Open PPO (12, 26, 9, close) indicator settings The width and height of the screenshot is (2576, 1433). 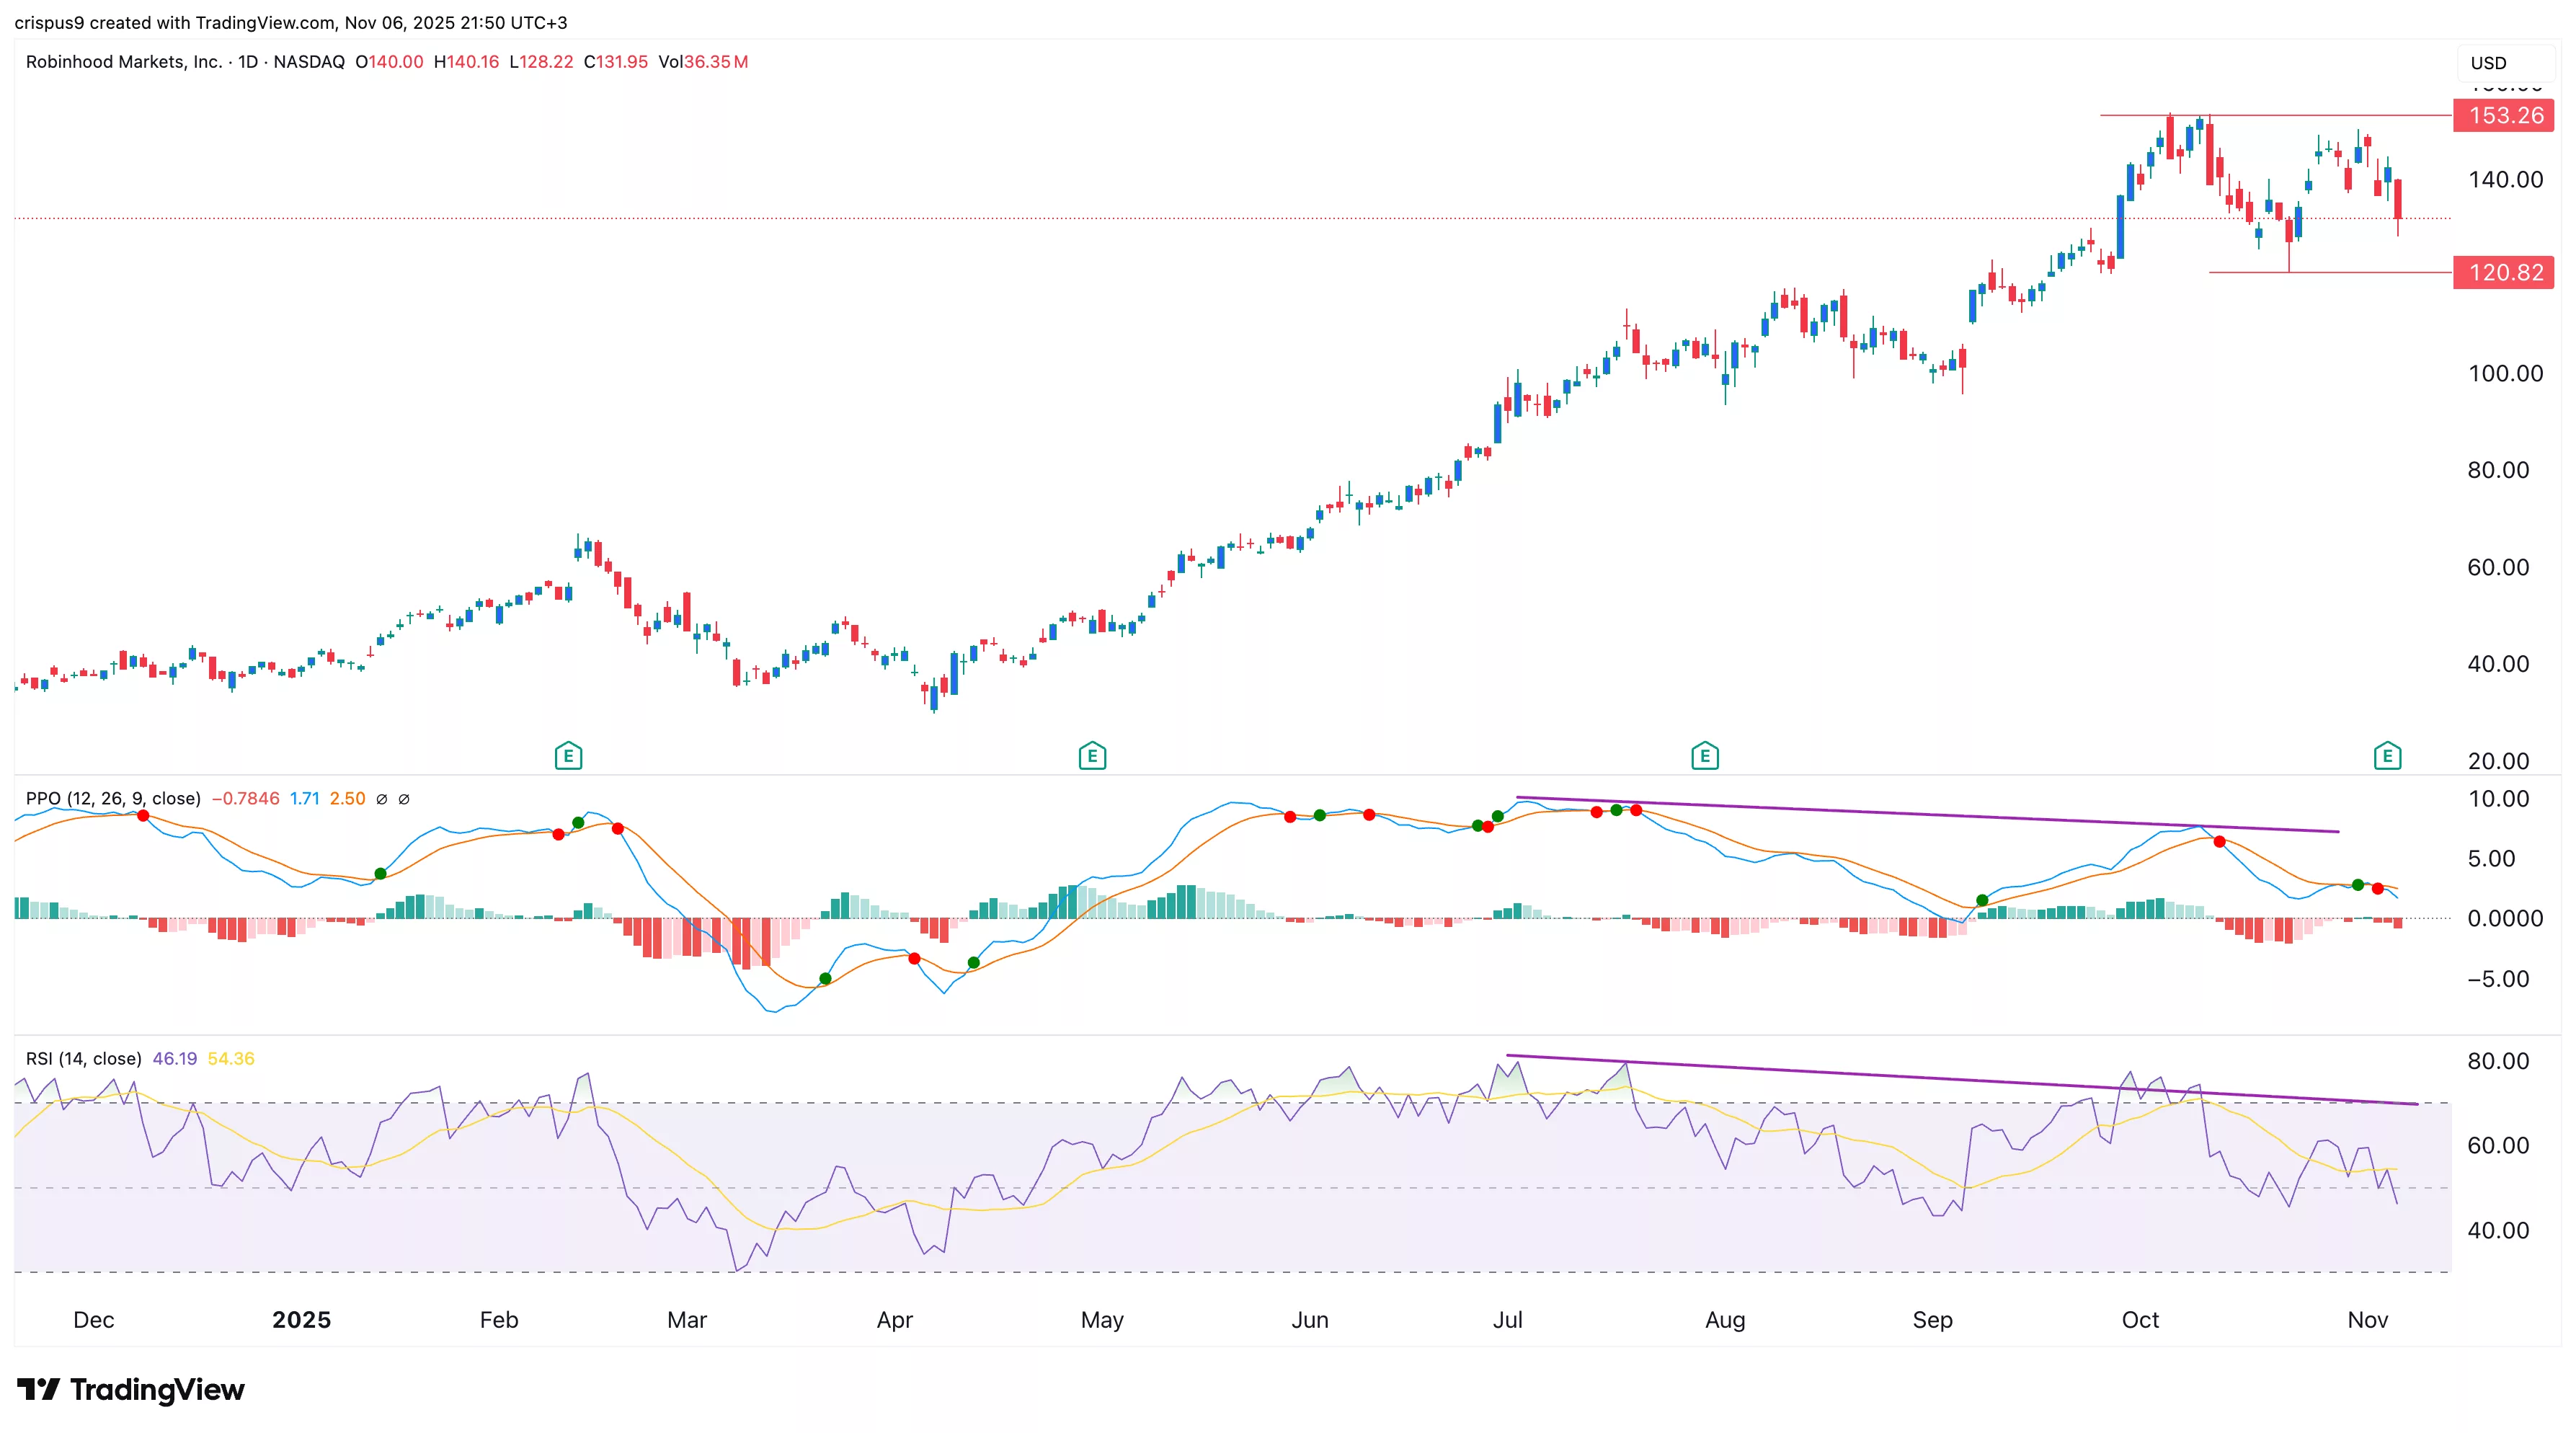tap(113, 799)
